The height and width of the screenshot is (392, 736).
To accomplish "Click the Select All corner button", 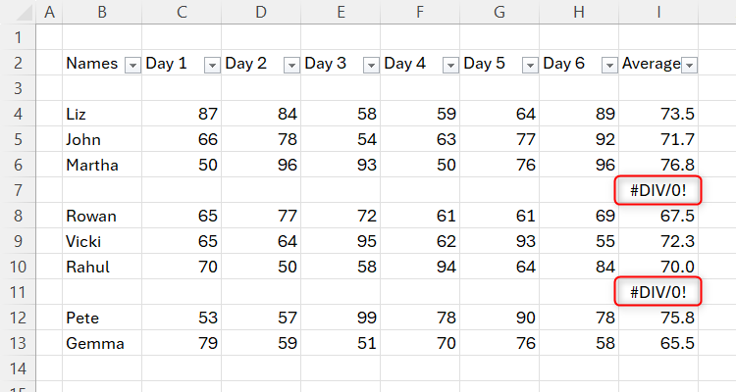I will pos(17,12).
